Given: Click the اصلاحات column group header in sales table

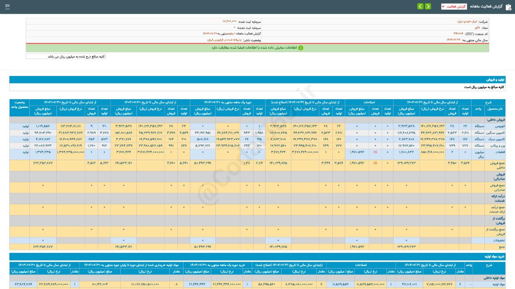Looking at the screenshot, I should click(369, 102).
